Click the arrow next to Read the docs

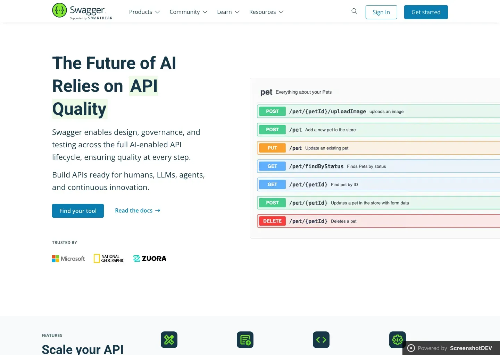[158, 210]
